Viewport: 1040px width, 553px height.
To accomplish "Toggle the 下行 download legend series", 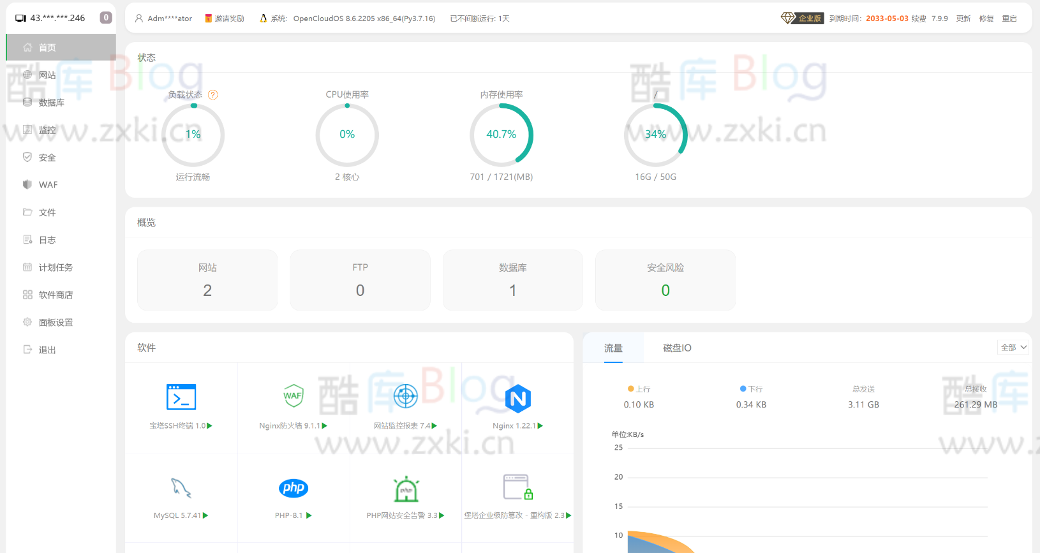I will click(x=751, y=389).
